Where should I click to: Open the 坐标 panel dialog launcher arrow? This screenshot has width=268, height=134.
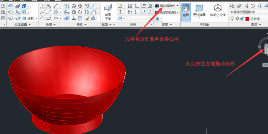[x=151, y=25]
